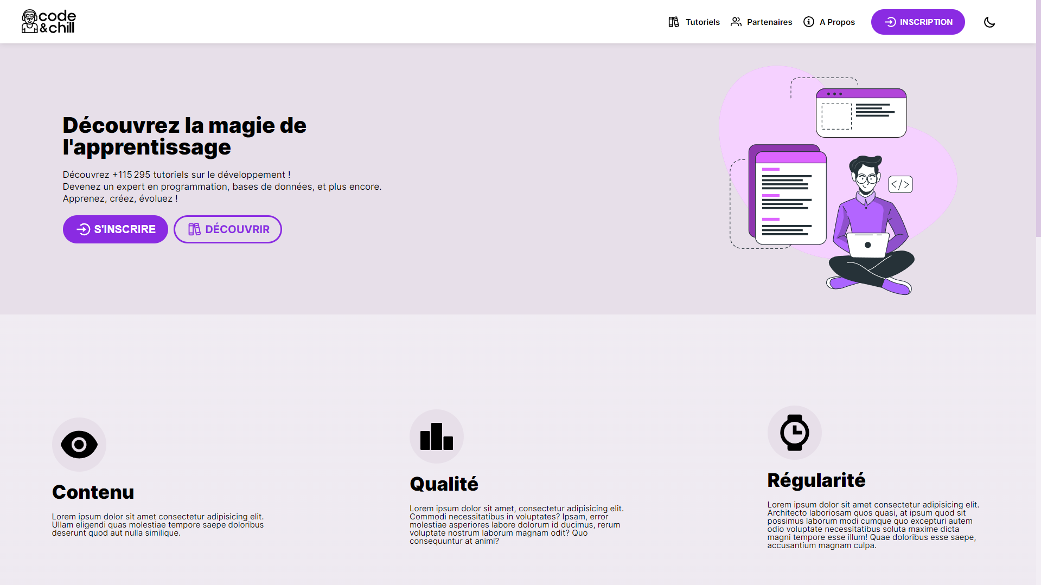The width and height of the screenshot is (1041, 585).
Task: Select the book icon next to Tutoriels
Action: [x=674, y=22]
